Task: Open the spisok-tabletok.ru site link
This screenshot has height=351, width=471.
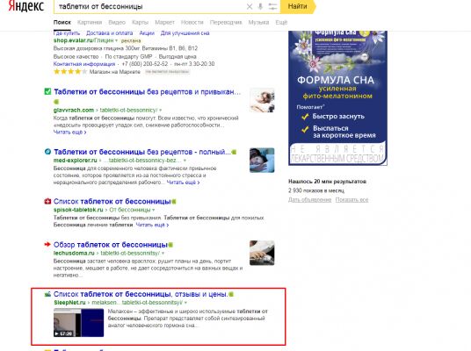Action: tap(78, 210)
